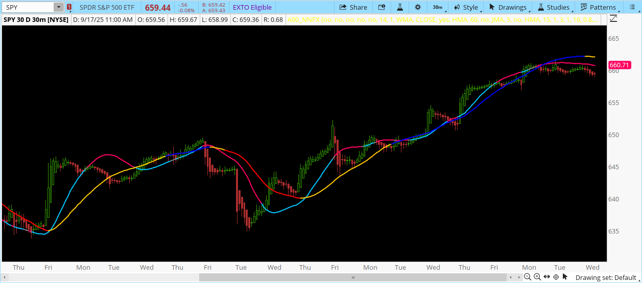Open the flask Edit Studies icon

(400, 7)
